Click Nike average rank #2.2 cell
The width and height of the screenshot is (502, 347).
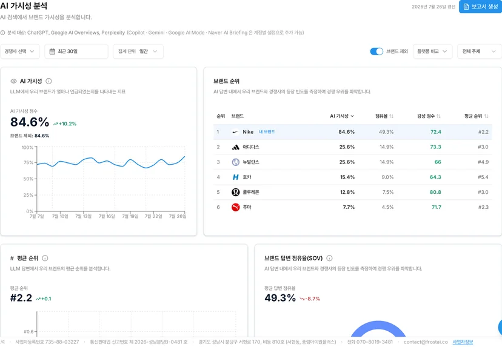click(483, 132)
